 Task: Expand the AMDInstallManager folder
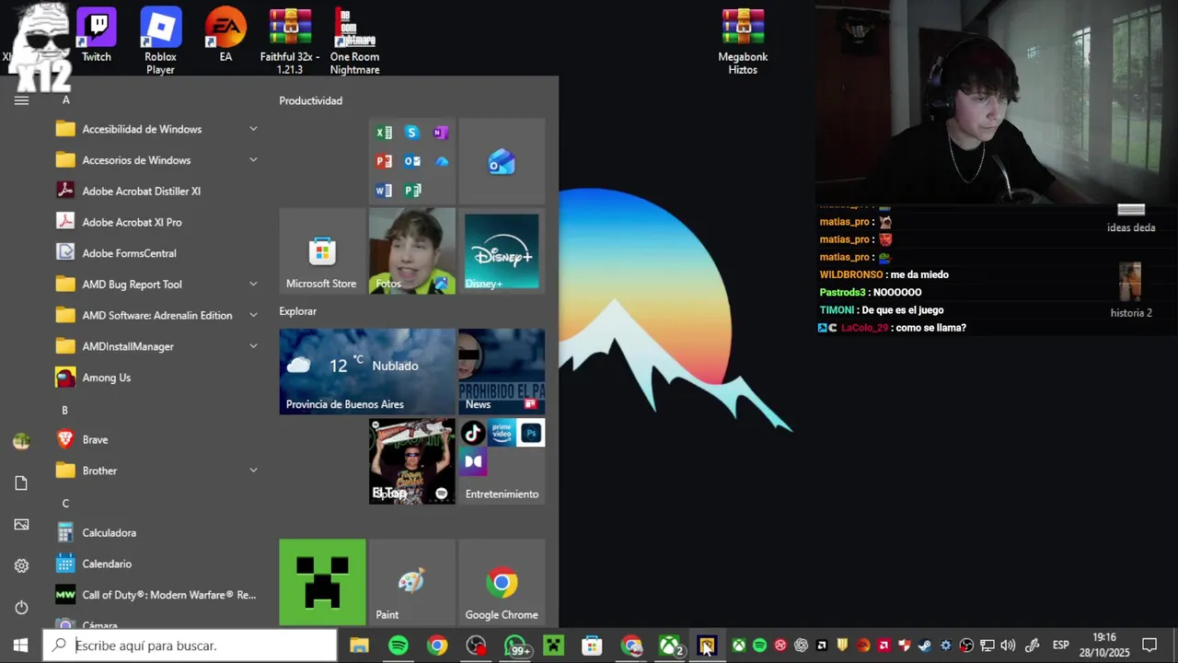click(x=156, y=346)
